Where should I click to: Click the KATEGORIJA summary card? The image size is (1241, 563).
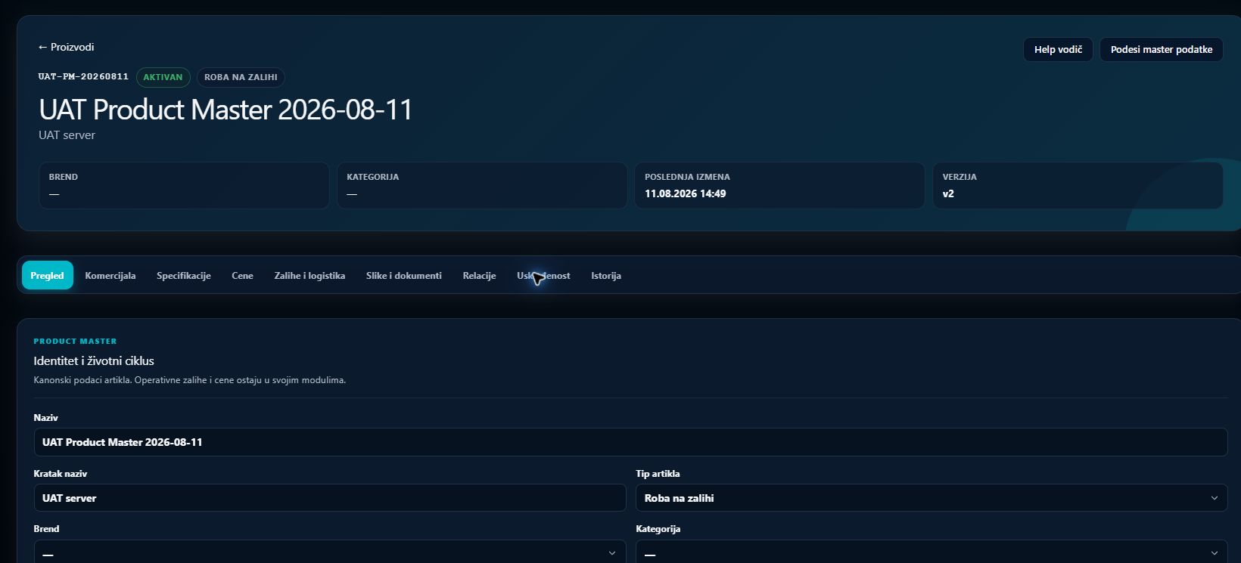[x=482, y=185]
